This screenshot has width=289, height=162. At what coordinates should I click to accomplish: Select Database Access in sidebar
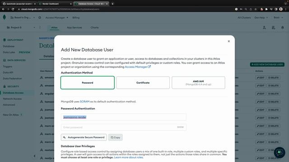[13, 93]
